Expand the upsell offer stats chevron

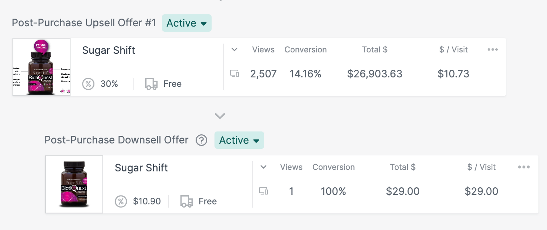[x=234, y=50]
